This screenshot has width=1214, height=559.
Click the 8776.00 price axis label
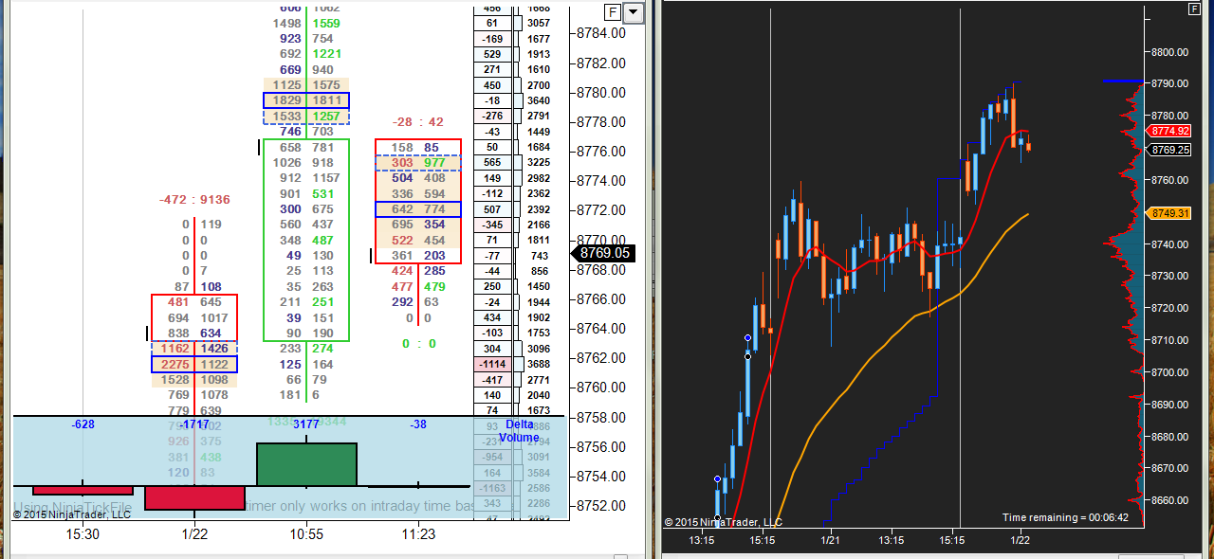click(x=601, y=152)
